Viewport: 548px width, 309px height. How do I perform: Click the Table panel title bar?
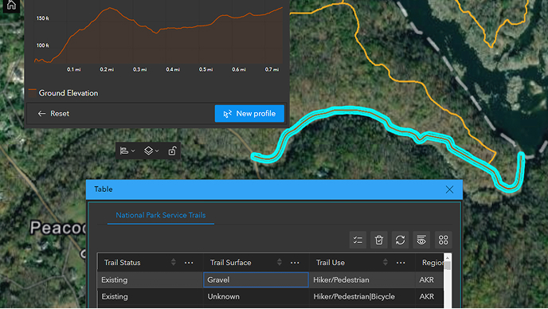(274, 190)
